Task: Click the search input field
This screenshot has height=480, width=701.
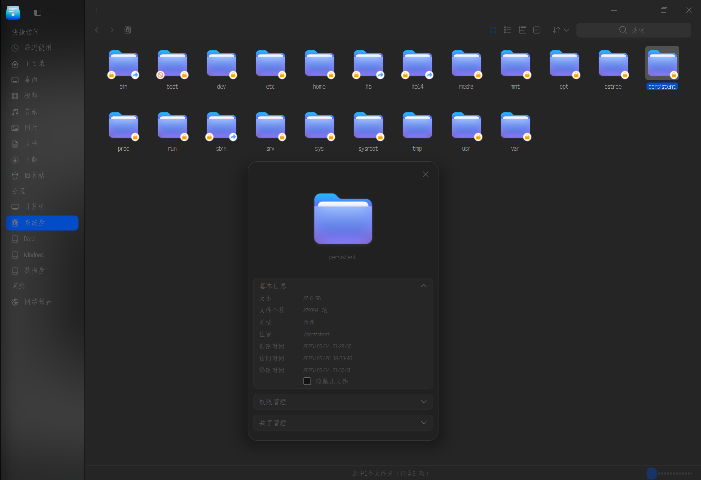Action: [634, 30]
